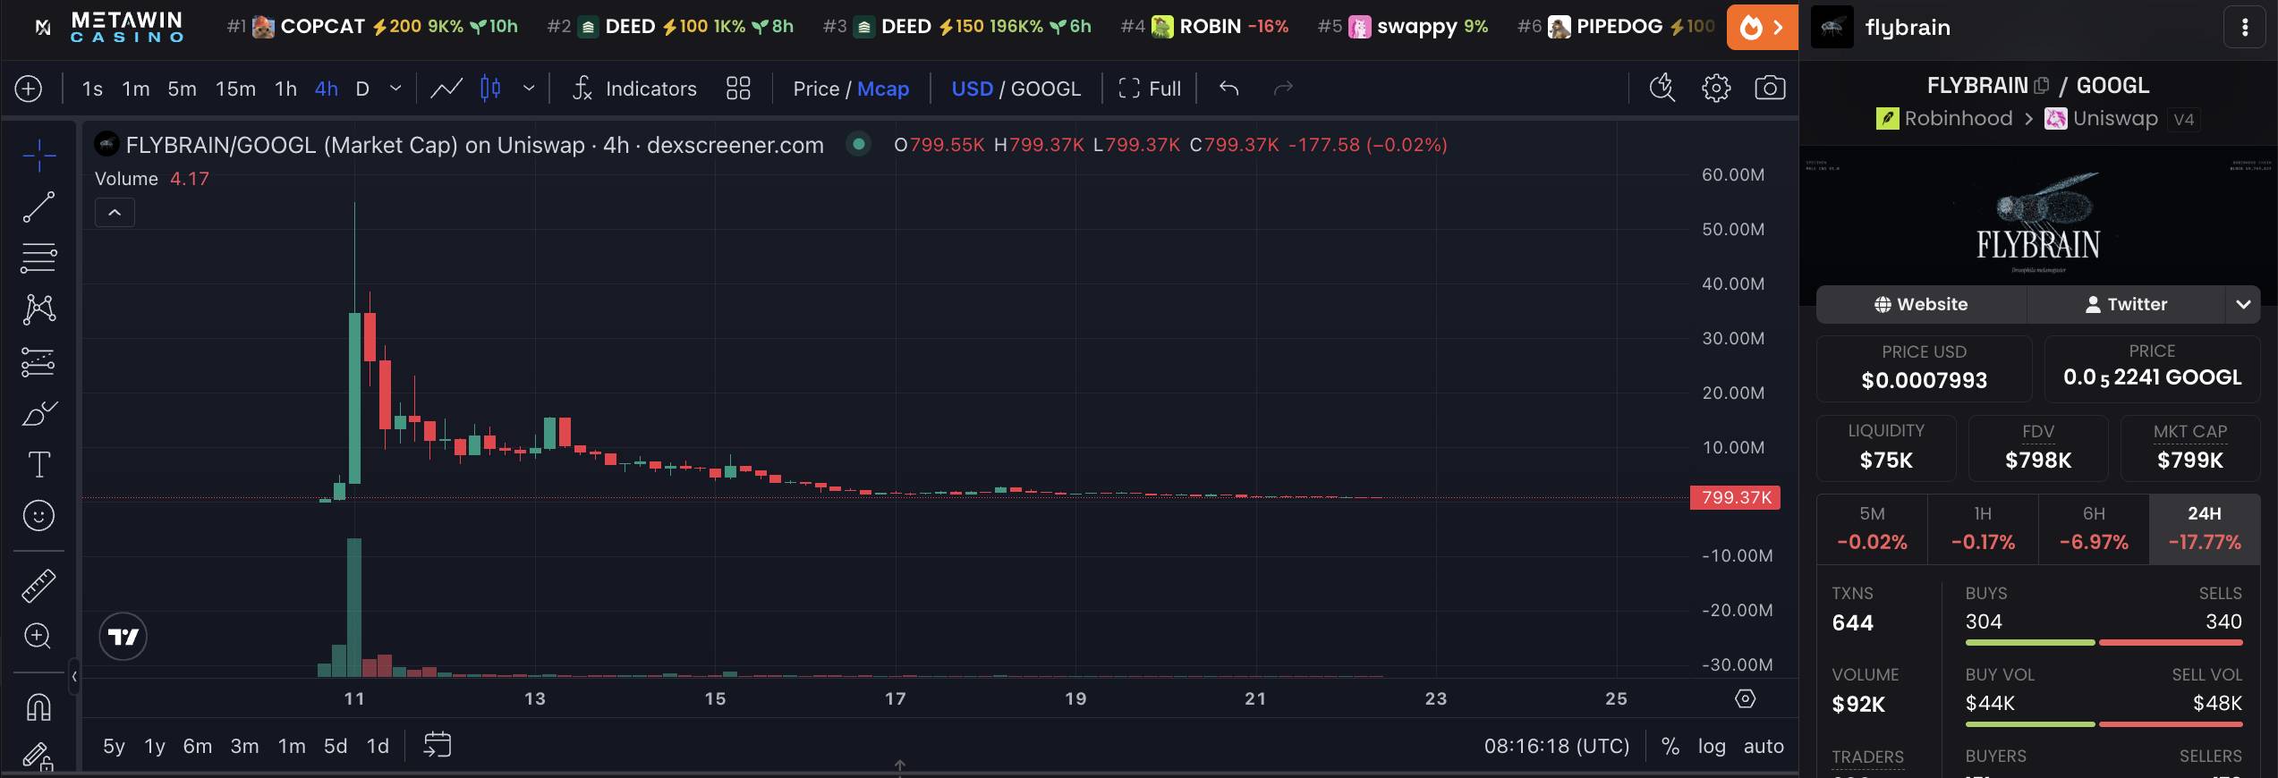Open the token Website link

pos(1921,304)
